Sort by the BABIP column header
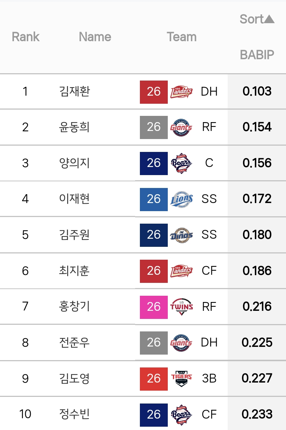The height and width of the screenshot is (430, 286). point(257,55)
